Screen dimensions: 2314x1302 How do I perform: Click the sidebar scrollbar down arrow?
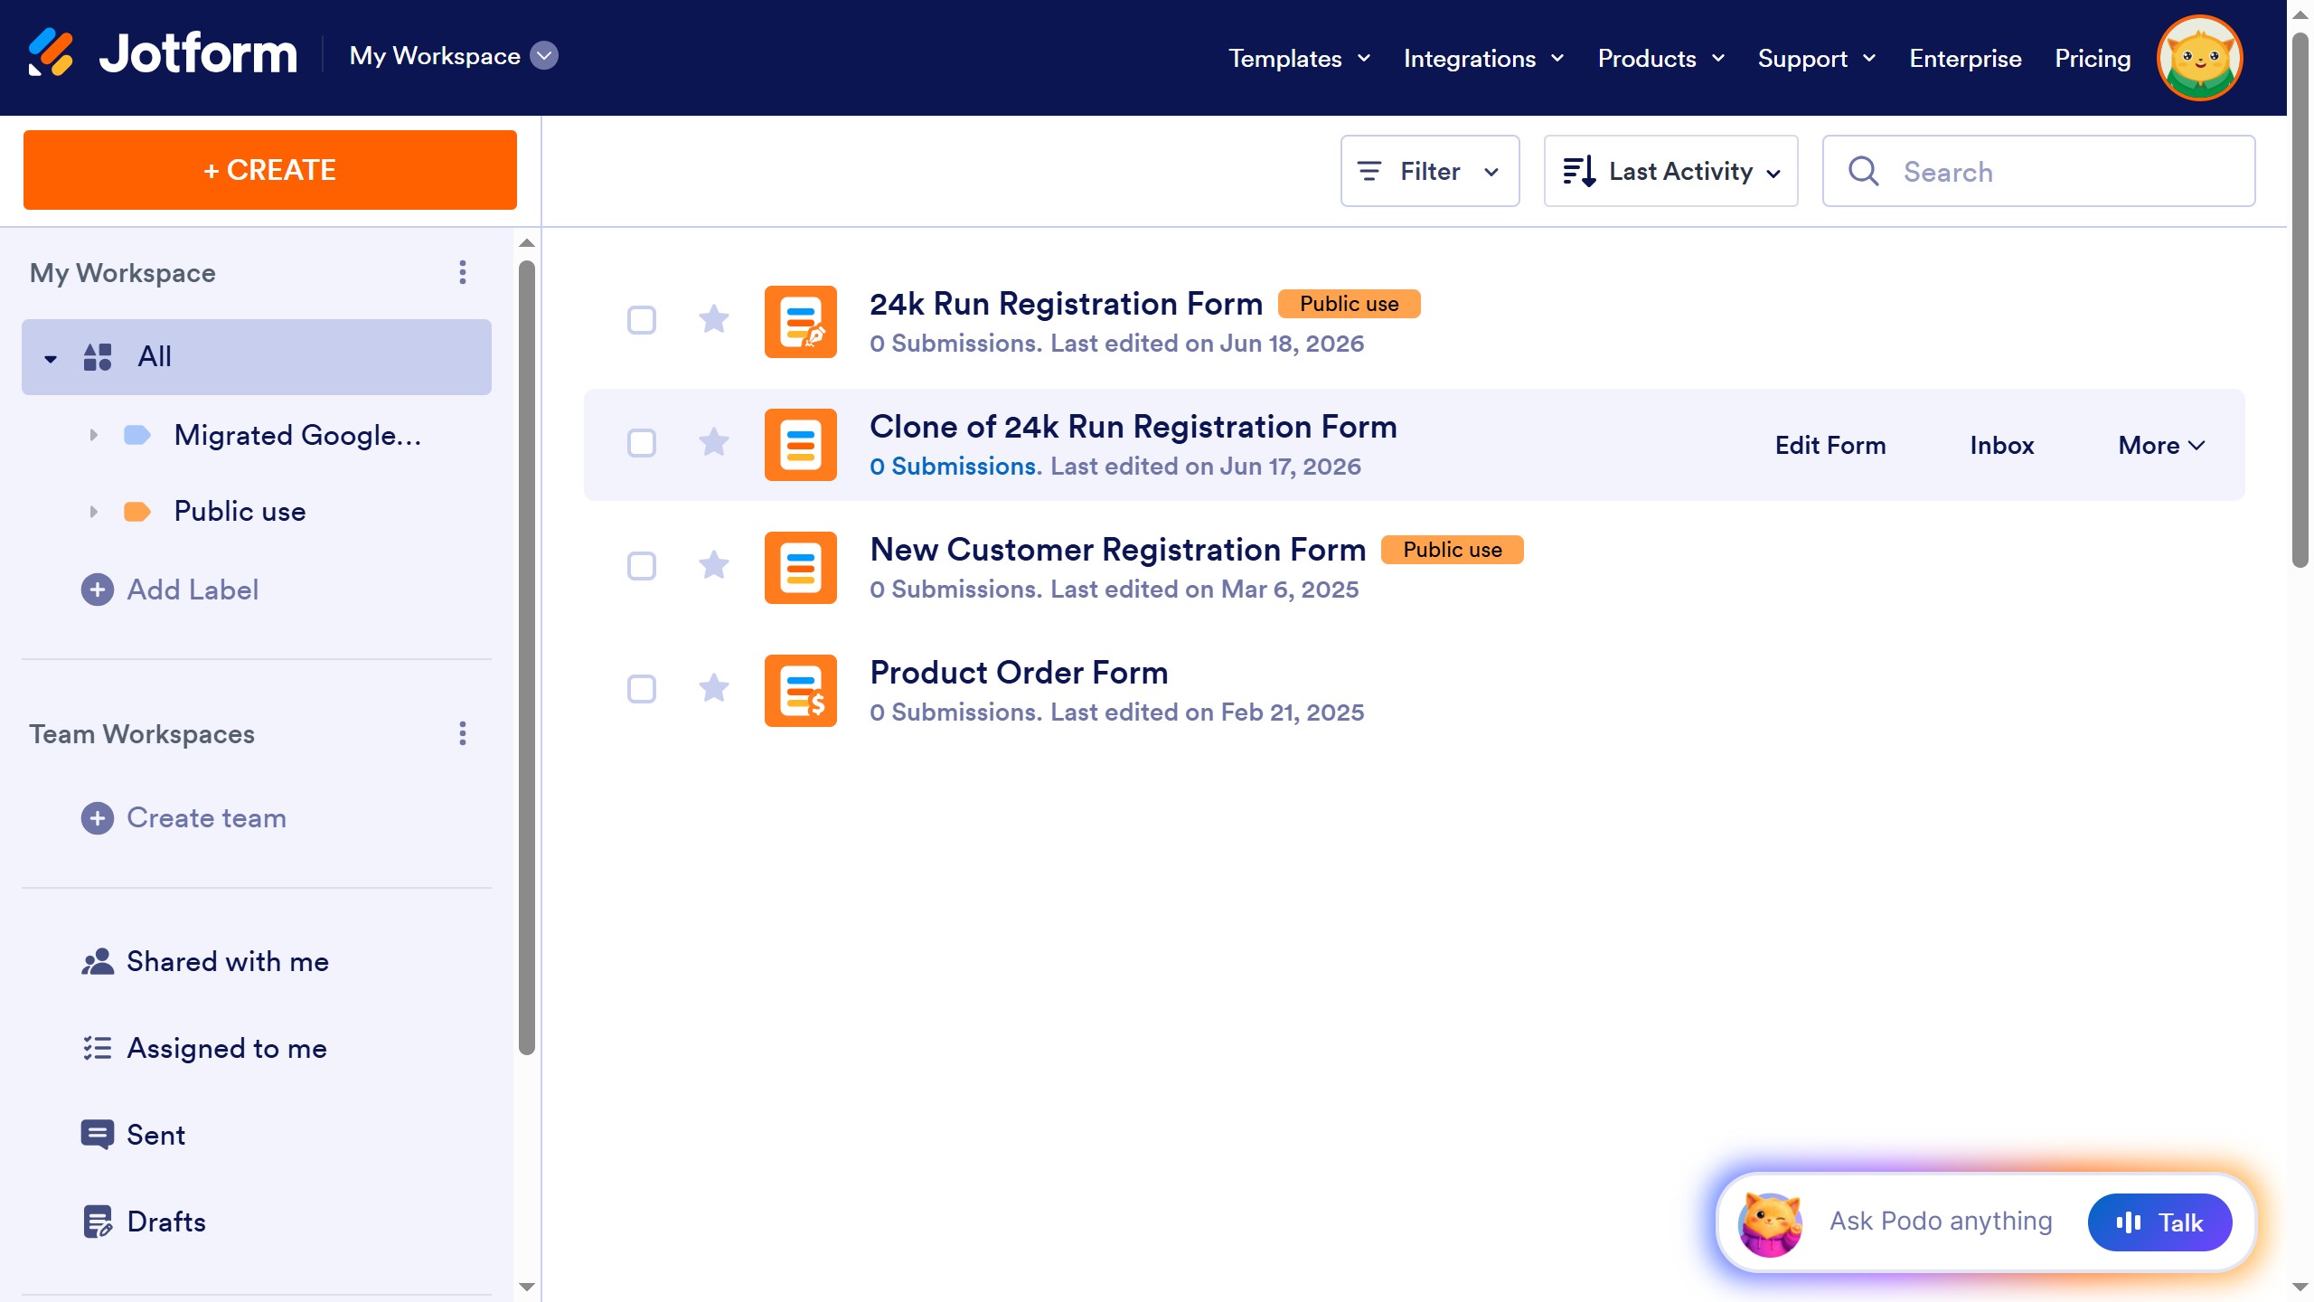(527, 1286)
